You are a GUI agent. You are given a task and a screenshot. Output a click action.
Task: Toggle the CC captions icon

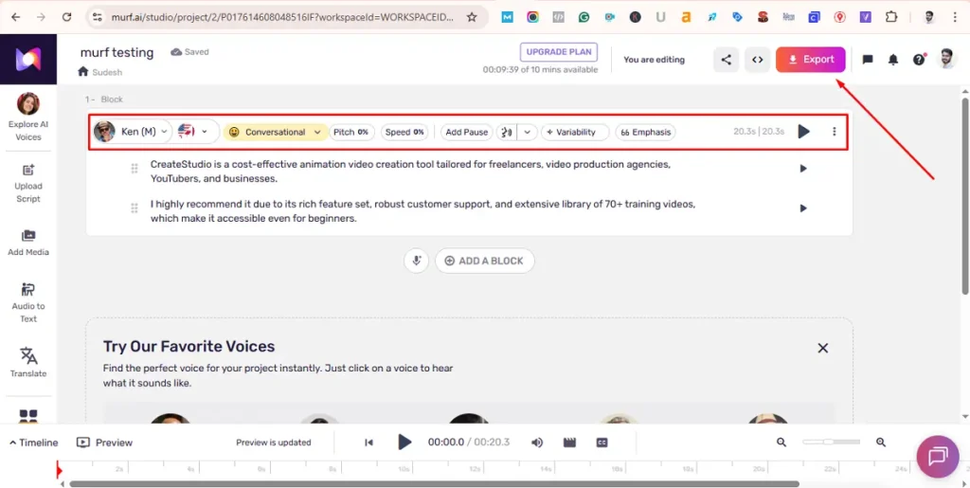[x=602, y=443]
